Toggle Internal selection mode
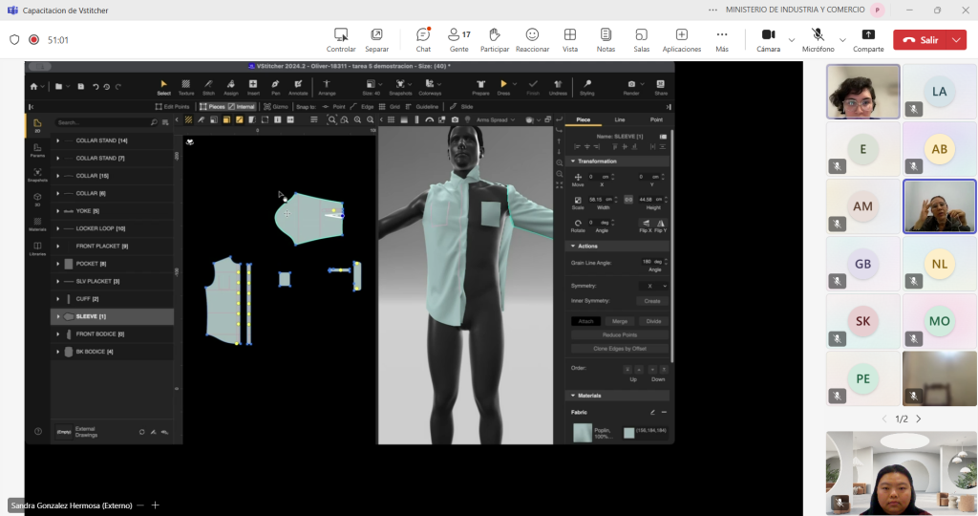Viewport: 978px width, 516px height. [242, 107]
